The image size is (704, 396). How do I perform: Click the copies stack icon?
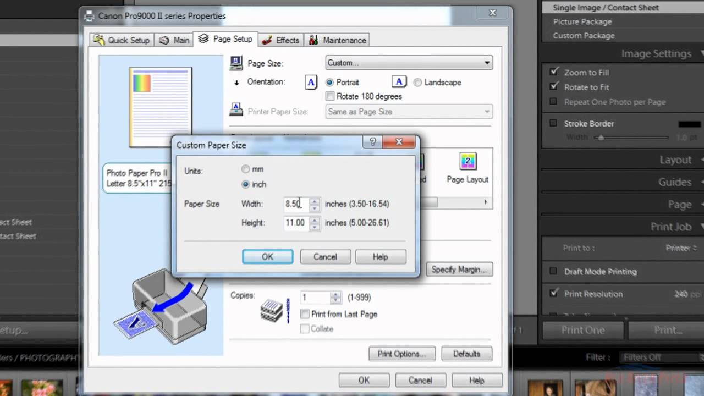[x=272, y=310]
